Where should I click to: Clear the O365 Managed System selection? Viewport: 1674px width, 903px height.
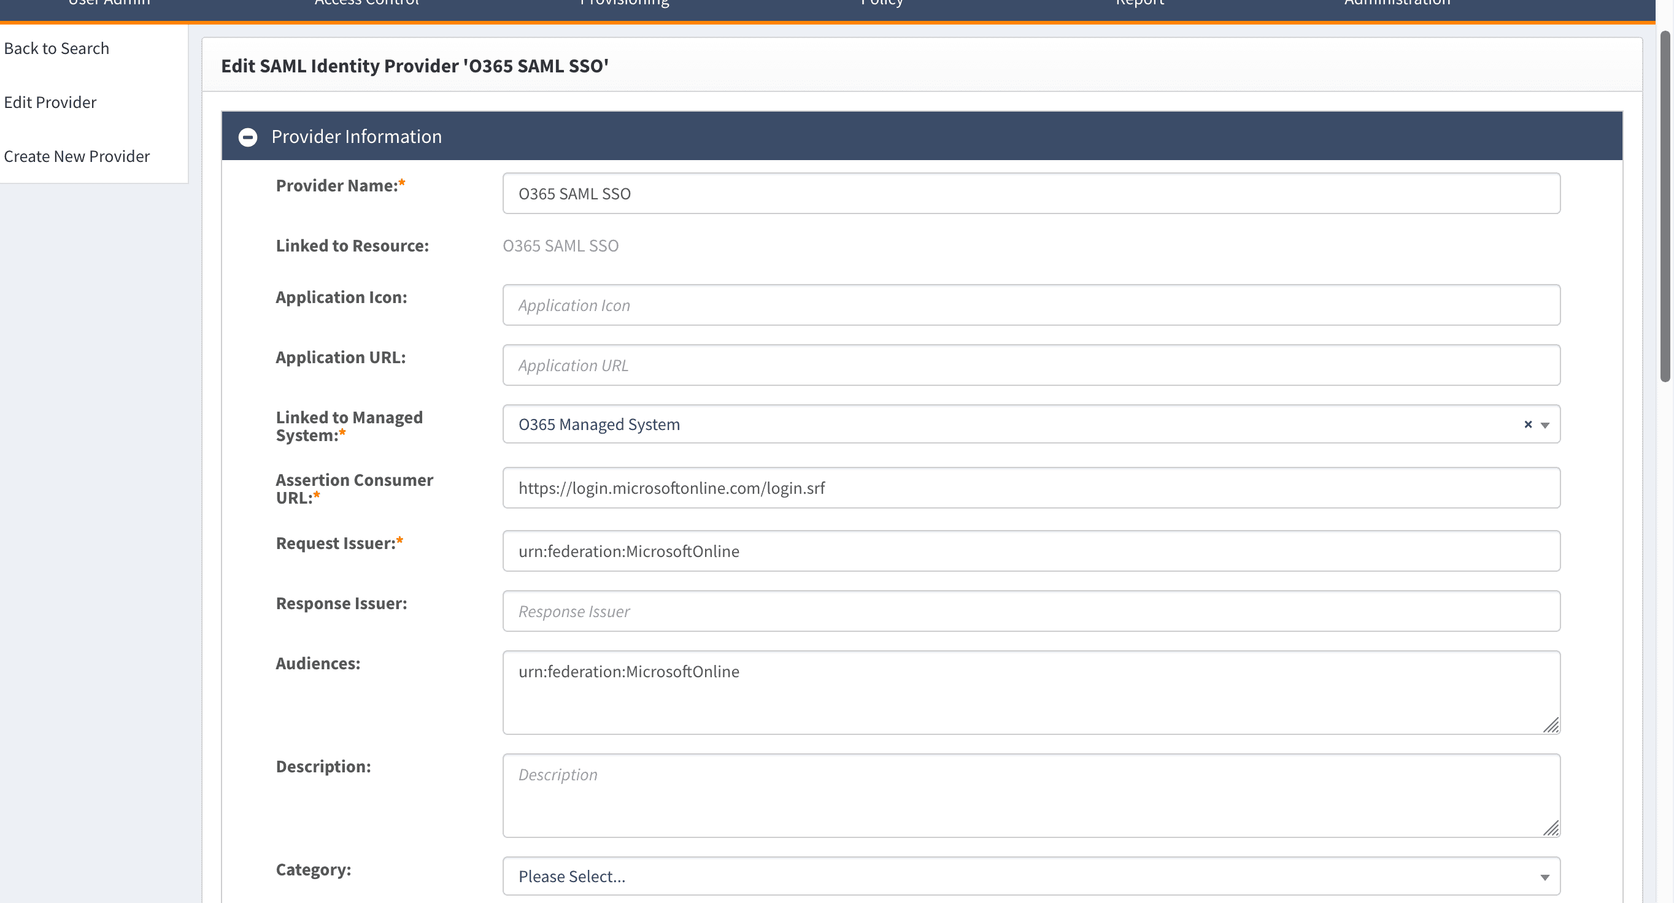pos(1528,425)
